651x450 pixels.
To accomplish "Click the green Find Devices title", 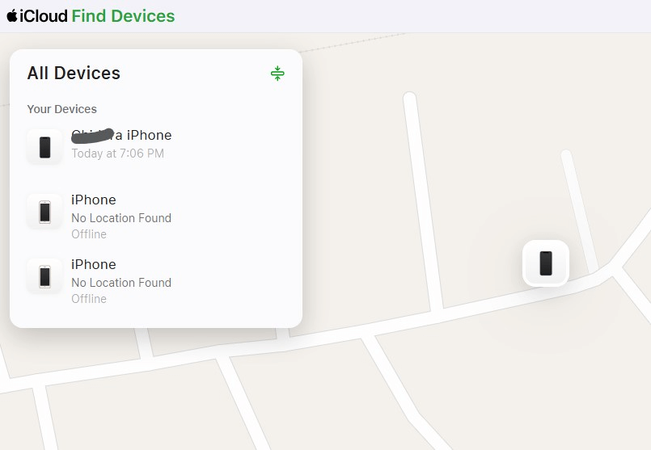I will pyautogui.click(x=123, y=15).
